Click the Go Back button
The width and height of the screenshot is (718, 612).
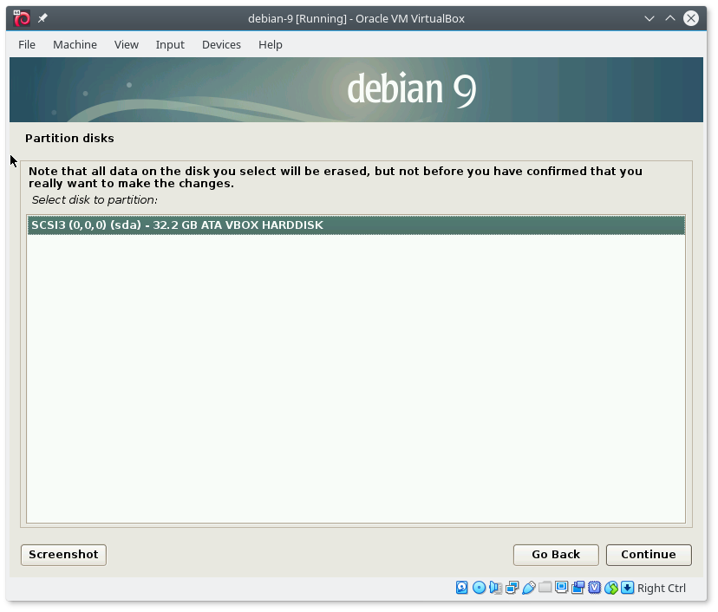(556, 555)
